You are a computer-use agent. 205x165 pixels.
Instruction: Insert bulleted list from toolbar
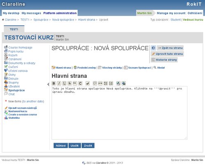[105, 83]
